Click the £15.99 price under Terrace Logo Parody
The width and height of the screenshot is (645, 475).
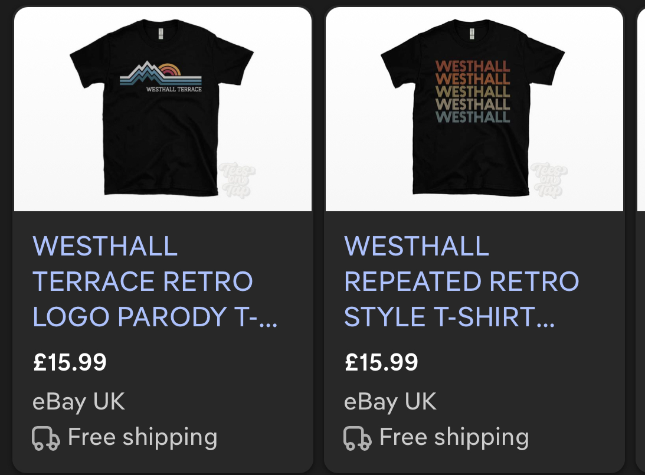pyautogui.click(x=70, y=362)
